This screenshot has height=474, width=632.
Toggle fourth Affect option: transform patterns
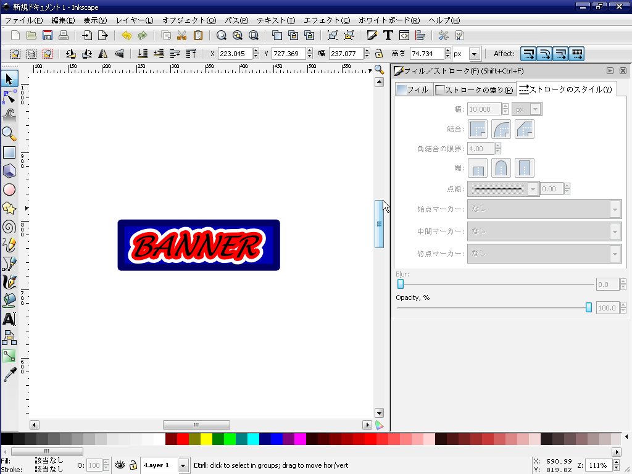(577, 54)
